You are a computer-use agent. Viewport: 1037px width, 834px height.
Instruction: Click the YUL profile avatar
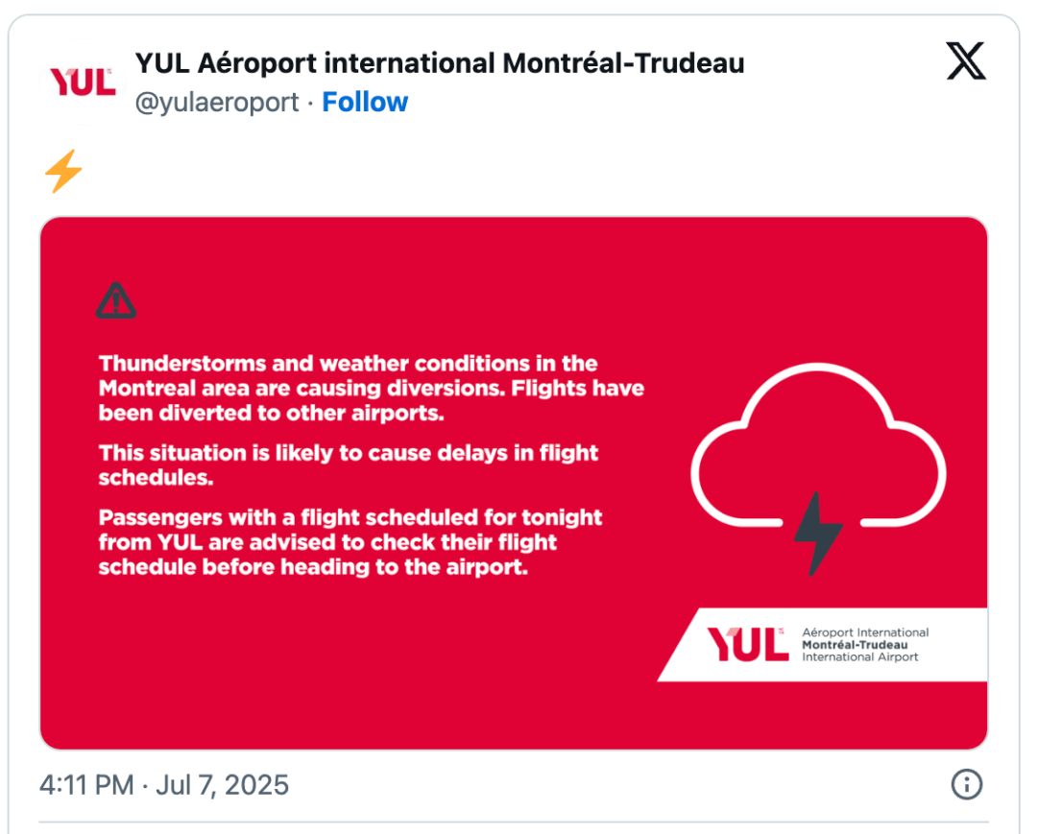82,82
